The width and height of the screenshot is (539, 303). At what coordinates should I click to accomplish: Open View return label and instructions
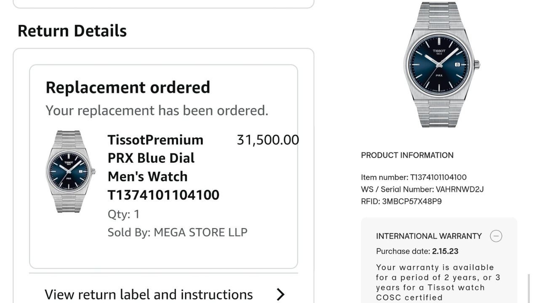(x=149, y=294)
